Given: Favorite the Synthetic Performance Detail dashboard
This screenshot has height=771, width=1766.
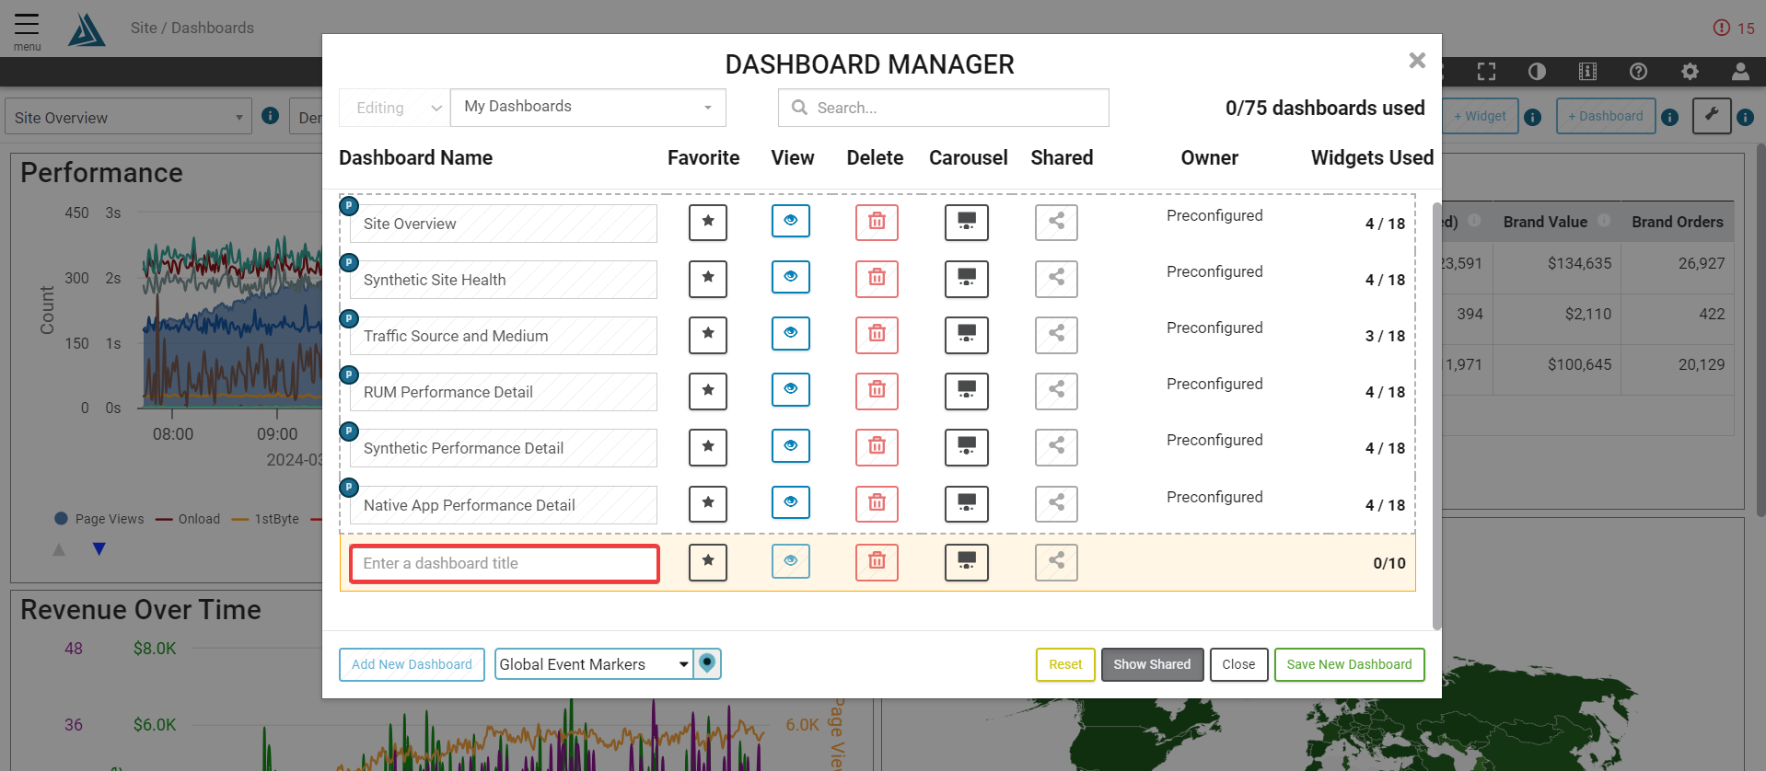Looking at the screenshot, I should pyautogui.click(x=708, y=447).
